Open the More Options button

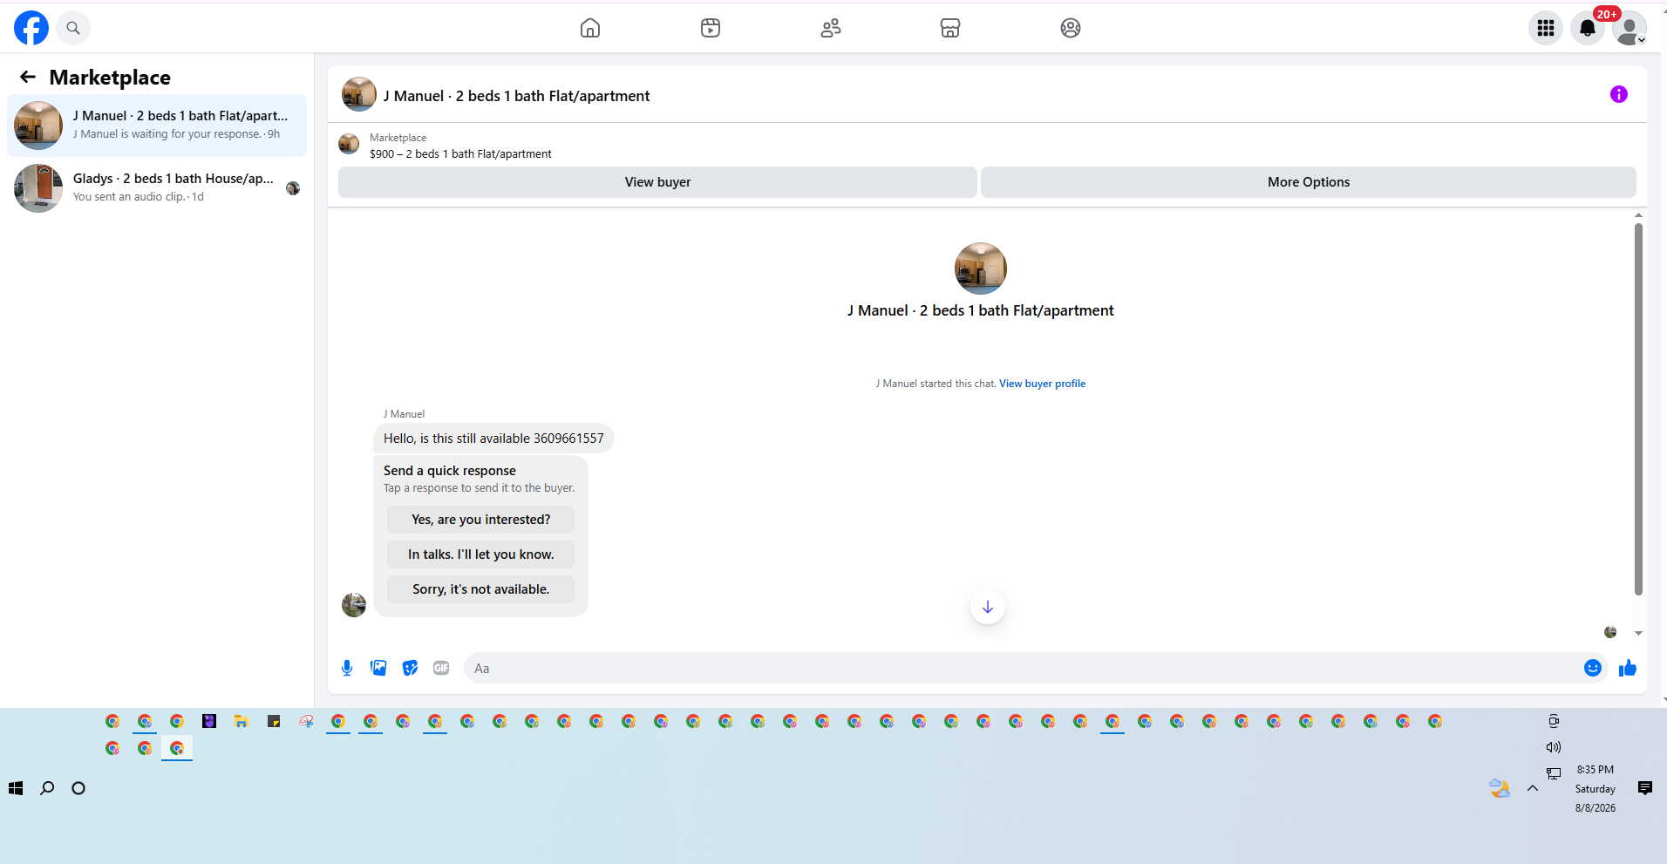click(1309, 182)
